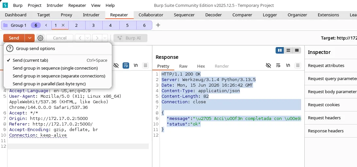Switch to the Collaborator tab
Screen dimensions: 357x167
point(151,15)
